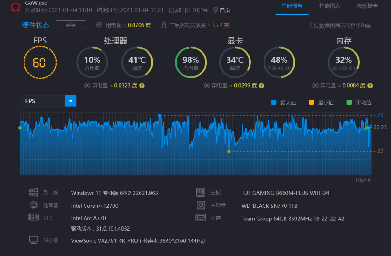Click the red Master Lu logo icon
Screen dimensions: 391x256
click(15, 7)
